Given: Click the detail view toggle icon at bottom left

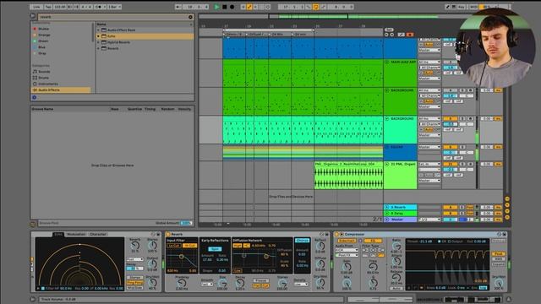Looking at the screenshot, I should click(33, 299).
